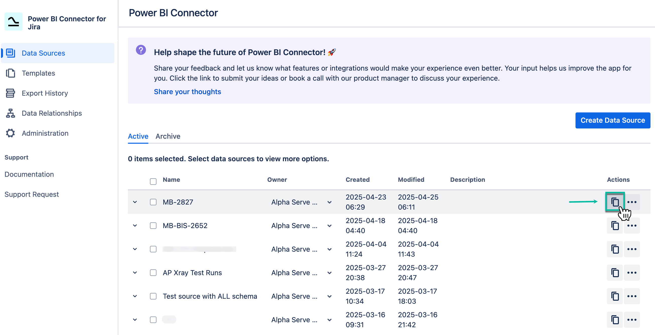Switch to the Archive tab

168,136
